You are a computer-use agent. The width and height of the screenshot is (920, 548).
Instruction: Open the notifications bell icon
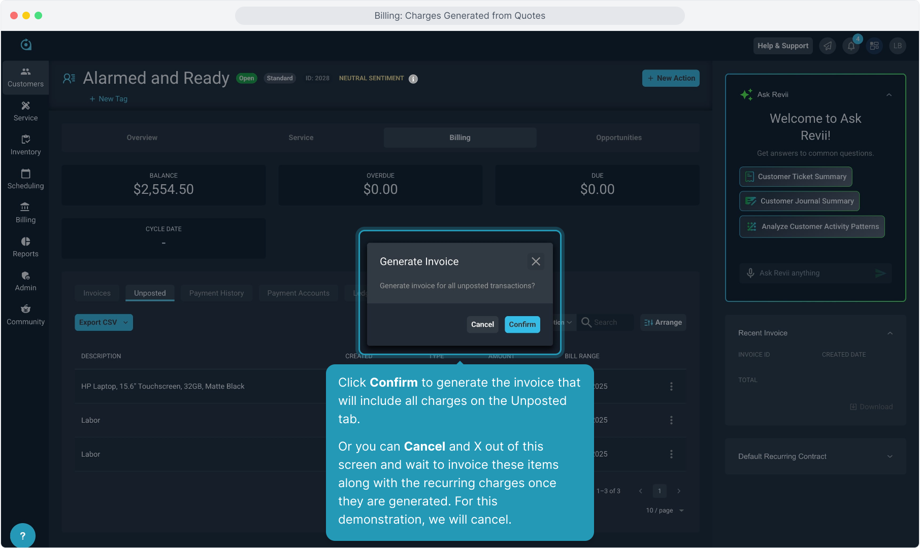point(851,46)
